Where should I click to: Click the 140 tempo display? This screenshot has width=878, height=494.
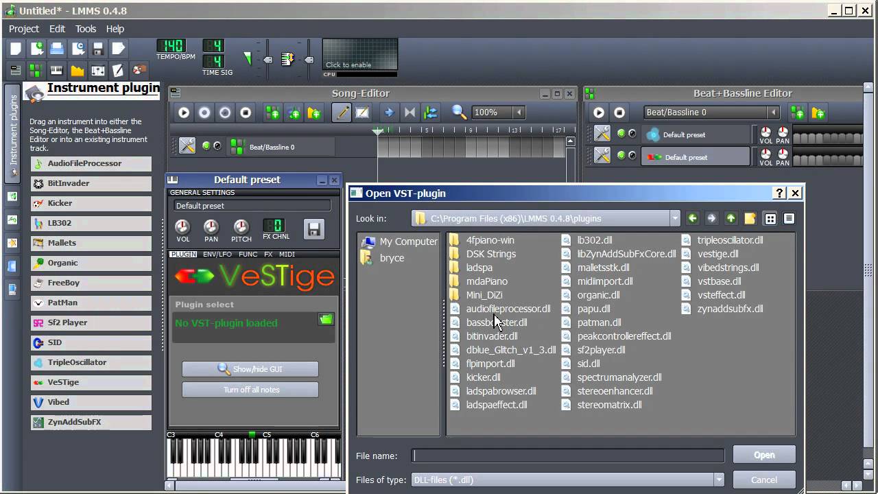pos(171,46)
